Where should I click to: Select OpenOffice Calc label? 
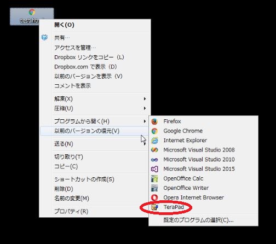click(183, 178)
